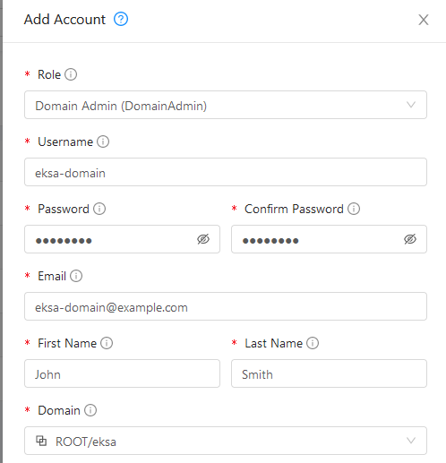Open the Domain dropdown showing ROOT/eksa
The width and height of the screenshot is (446, 463).
click(226, 441)
